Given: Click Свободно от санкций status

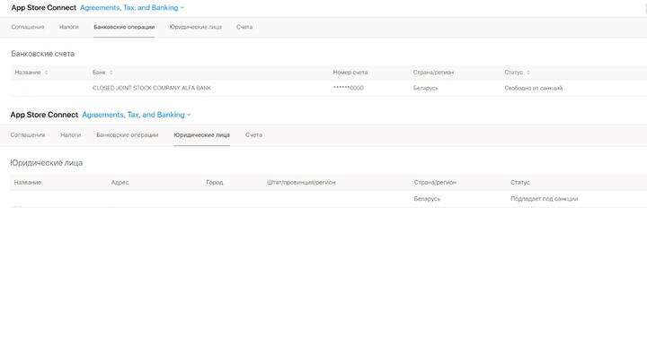Looking at the screenshot, I should (x=533, y=88).
